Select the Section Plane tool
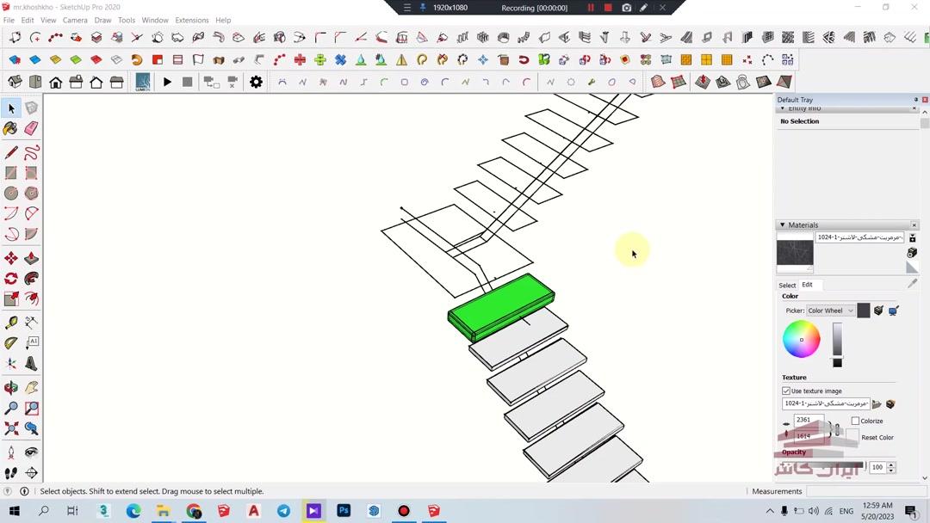Viewport: 930px width, 523px height. (x=32, y=472)
